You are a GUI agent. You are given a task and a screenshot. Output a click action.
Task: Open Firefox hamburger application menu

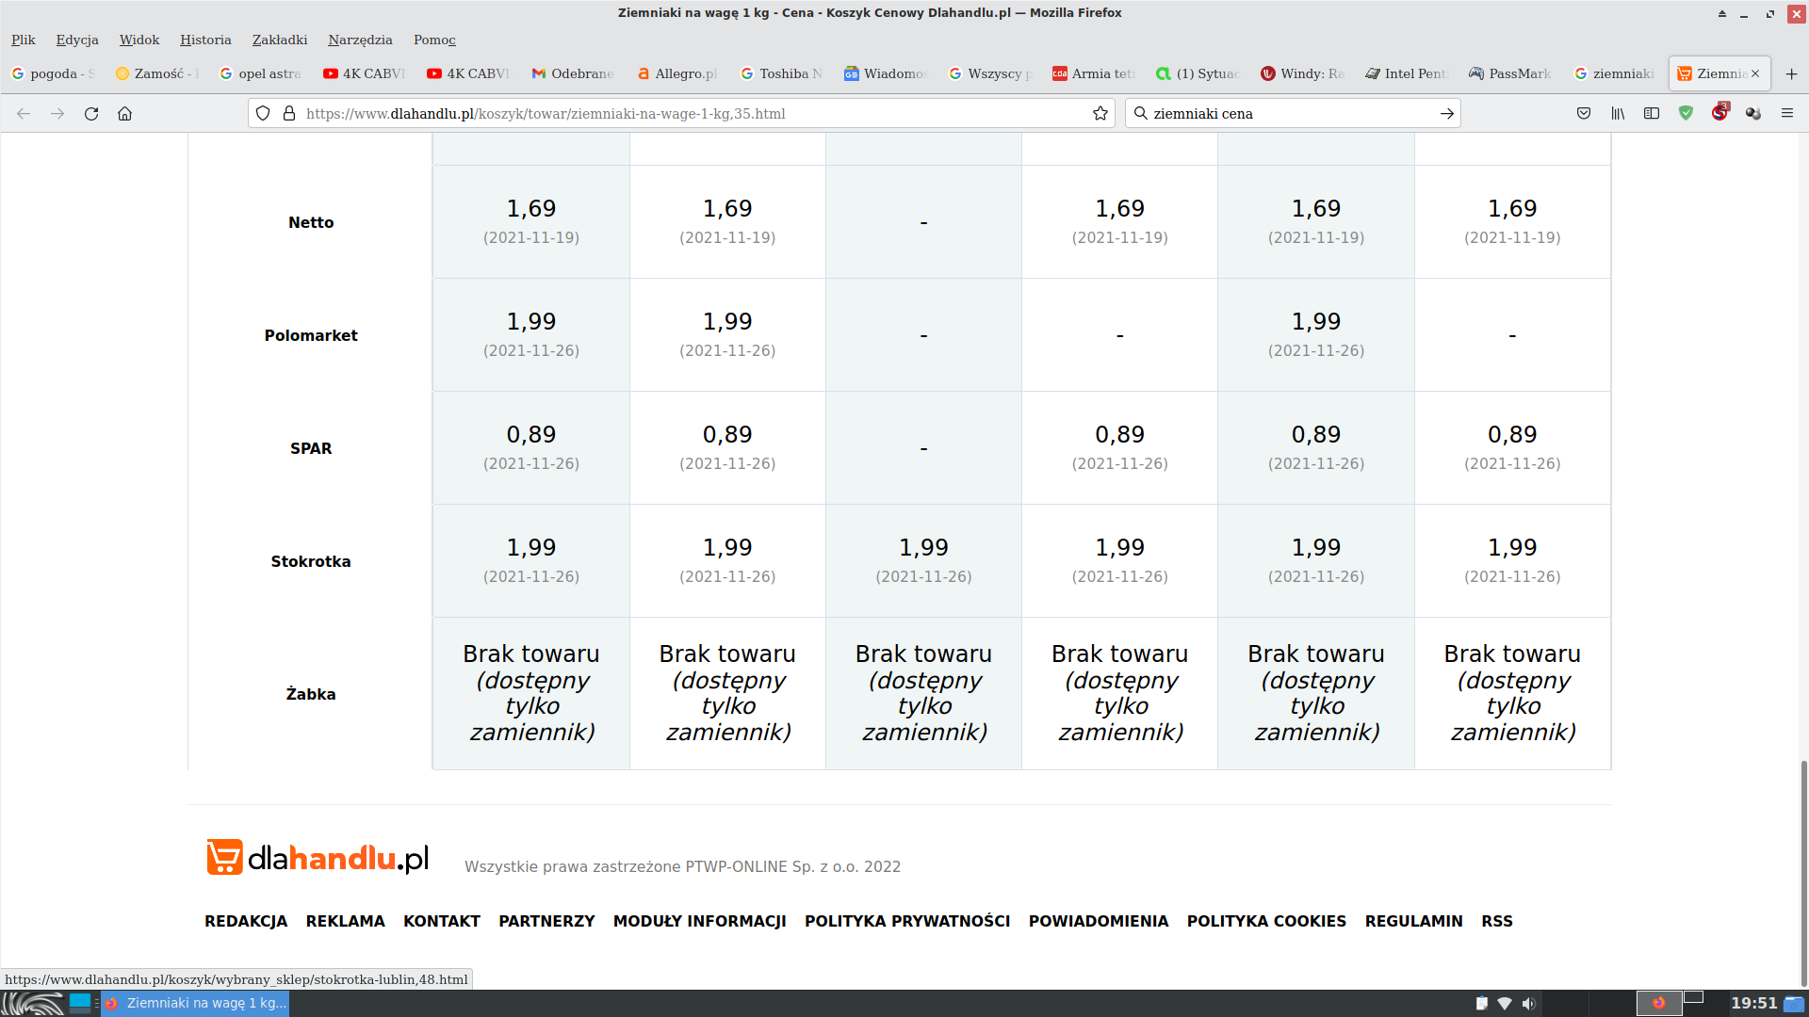(x=1787, y=113)
